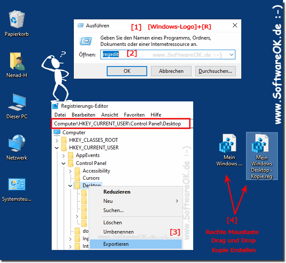Click the Cursors folder icon
Image resolution: width=286 pixels, height=263 pixels.
pos(78,178)
